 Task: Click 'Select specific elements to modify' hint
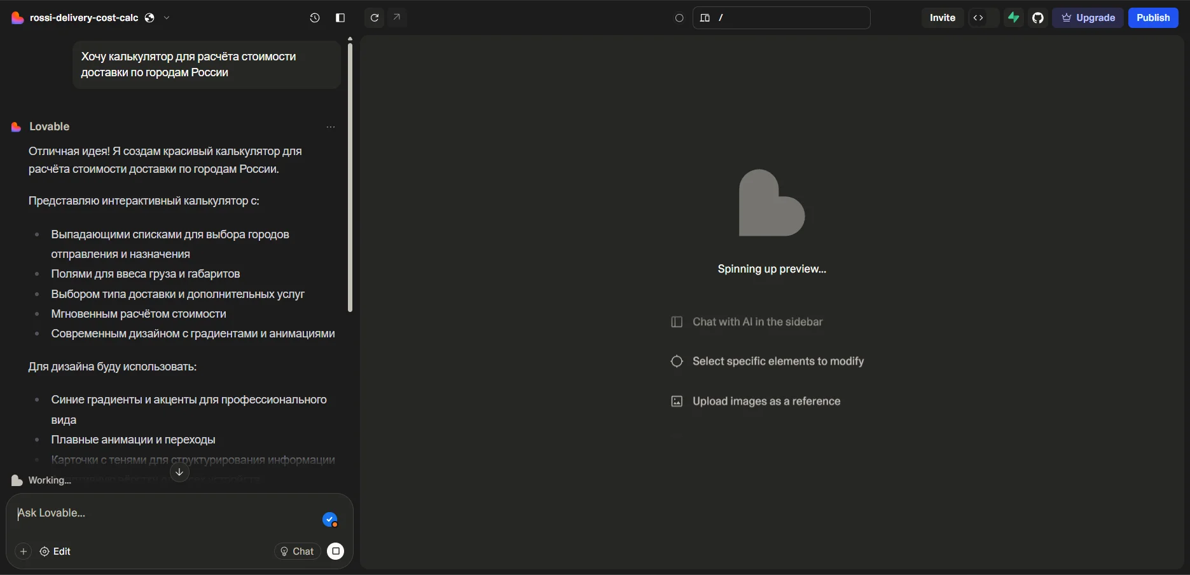[x=778, y=362]
